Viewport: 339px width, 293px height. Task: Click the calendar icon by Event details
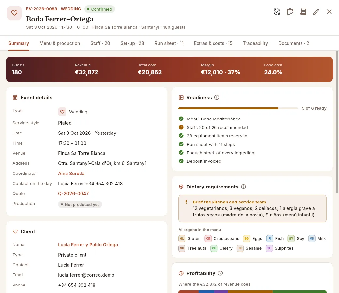tap(15, 97)
